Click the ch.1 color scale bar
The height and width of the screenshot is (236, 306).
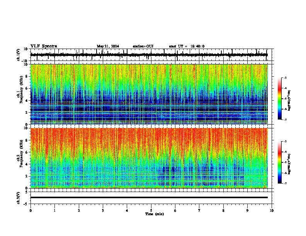pyautogui.click(x=280, y=99)
